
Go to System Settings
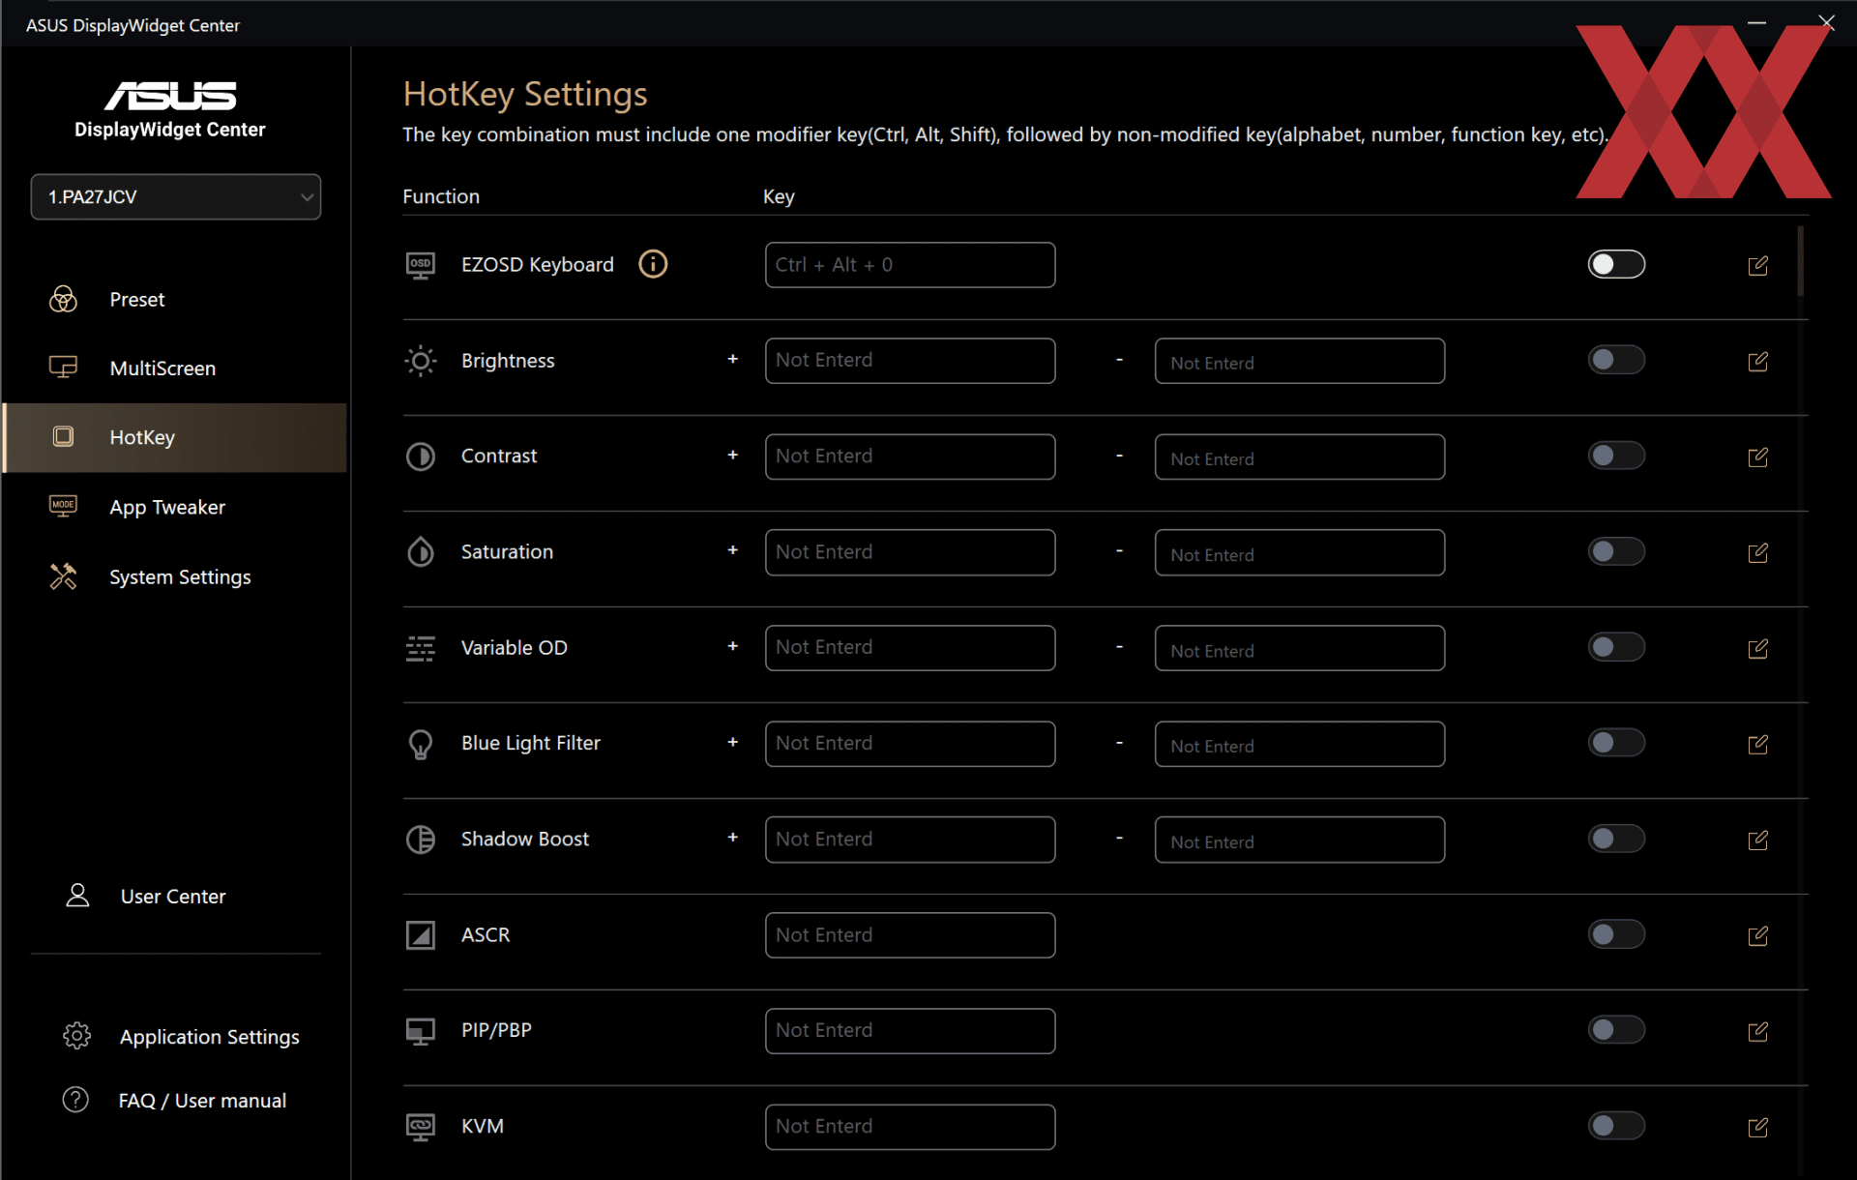pyautogui.click(x=175, y=576)
